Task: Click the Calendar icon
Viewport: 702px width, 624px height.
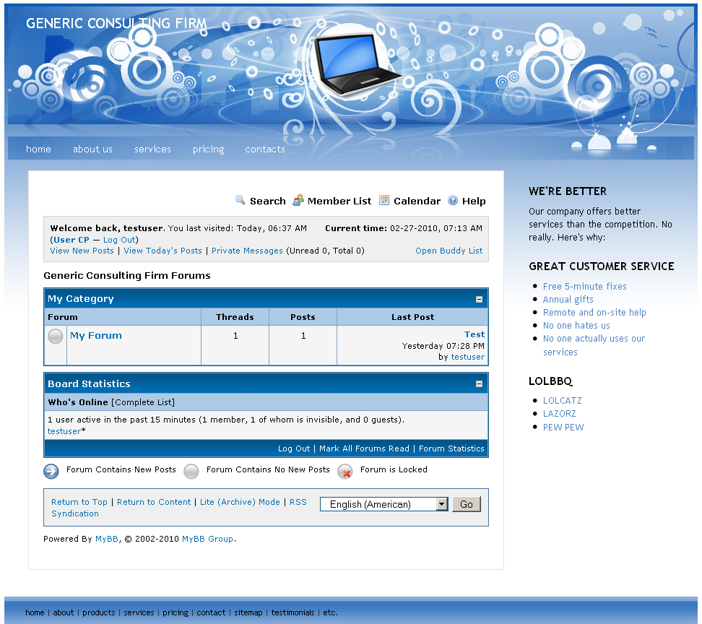Action: pos(384,201)
